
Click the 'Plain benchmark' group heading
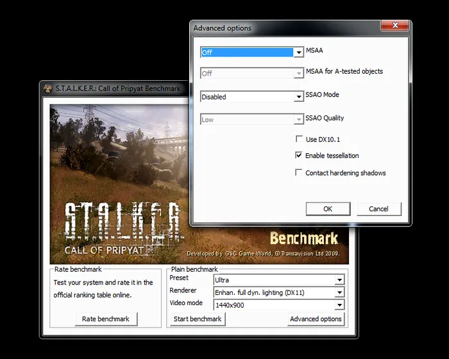pyautogui.click(x=194, y=269)
